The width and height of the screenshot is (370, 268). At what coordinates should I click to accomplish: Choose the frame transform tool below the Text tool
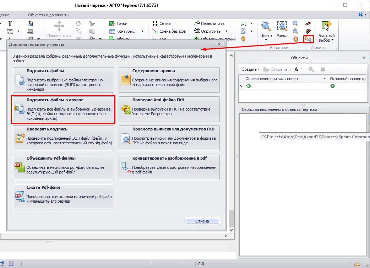(x=10, y=31)
